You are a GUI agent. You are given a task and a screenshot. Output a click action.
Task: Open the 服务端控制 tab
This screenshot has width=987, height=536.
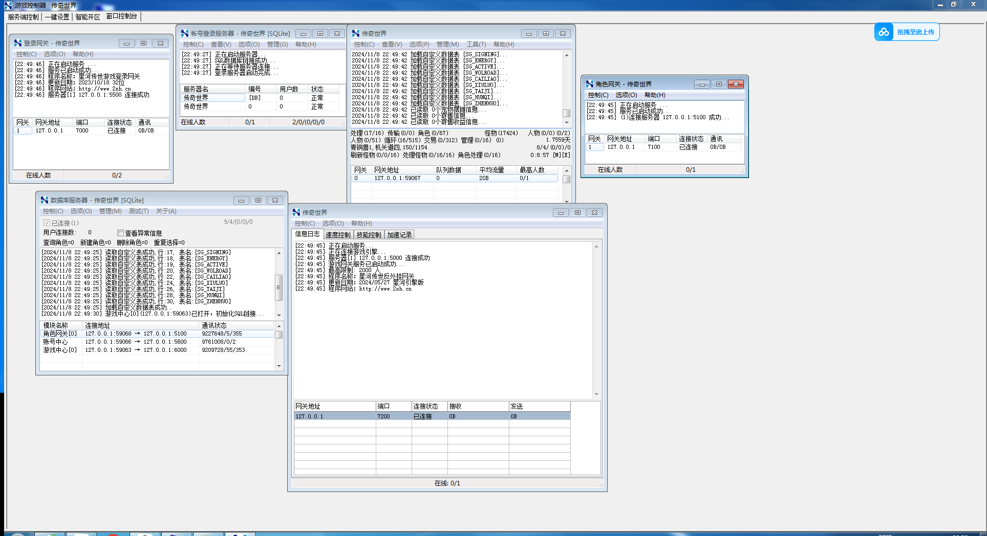[x=23, y=17]
